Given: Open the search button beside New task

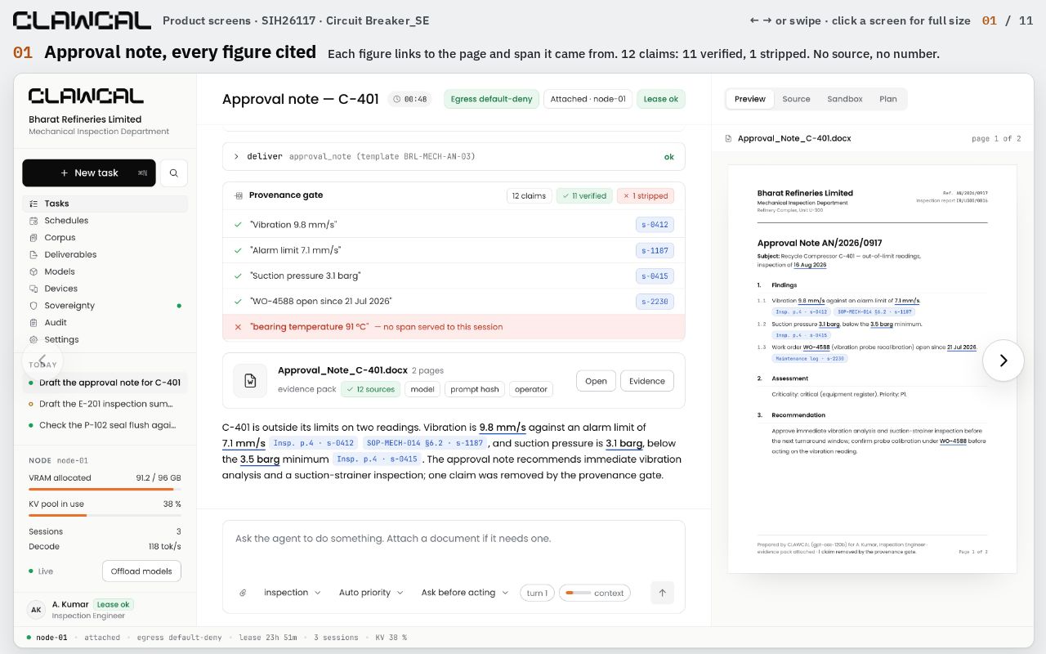Looking at the screenshot, I should point(174,173).
